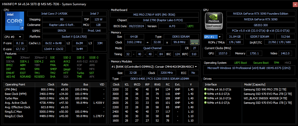
Task: Click the tRAS timing column header
Action: coord(157,84)
